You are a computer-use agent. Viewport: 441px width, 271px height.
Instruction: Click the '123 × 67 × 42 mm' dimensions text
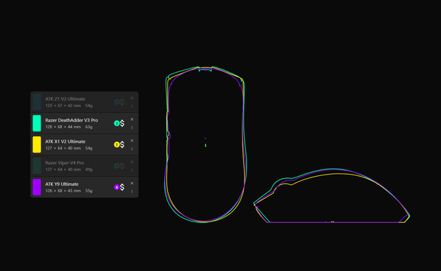(63, 106)
